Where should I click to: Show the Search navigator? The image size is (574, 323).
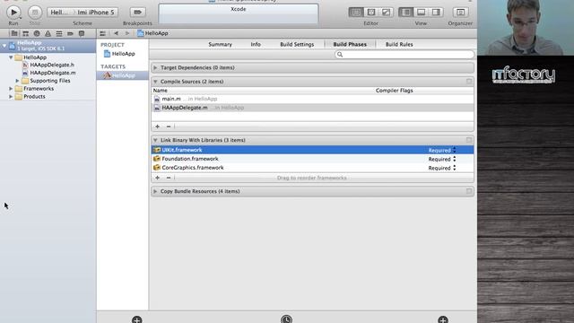tap(37, 33)
